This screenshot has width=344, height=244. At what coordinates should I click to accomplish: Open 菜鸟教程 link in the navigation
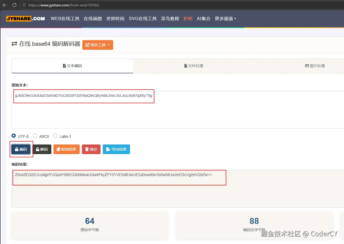coord(170,19)
